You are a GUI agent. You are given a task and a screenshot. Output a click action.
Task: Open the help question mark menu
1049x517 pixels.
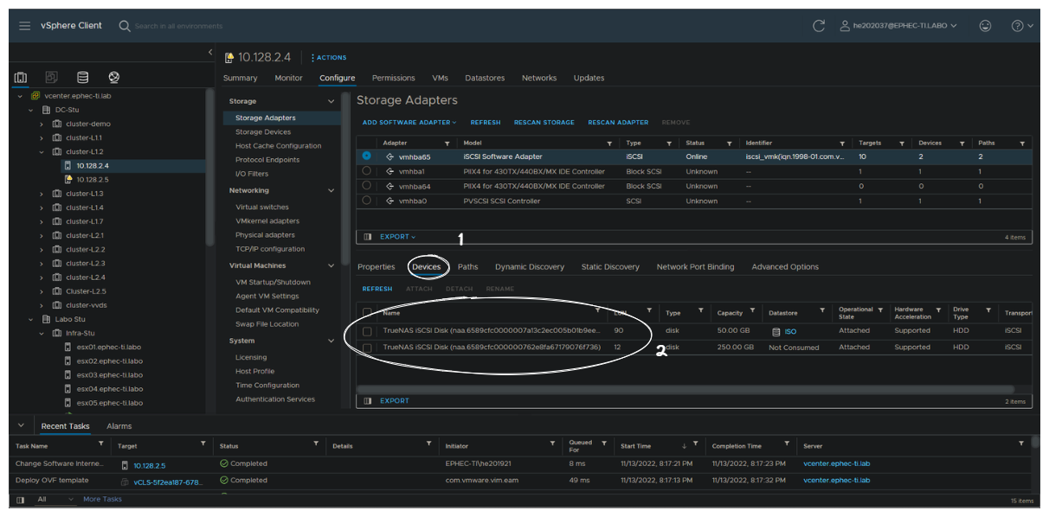coord(1022,26)
